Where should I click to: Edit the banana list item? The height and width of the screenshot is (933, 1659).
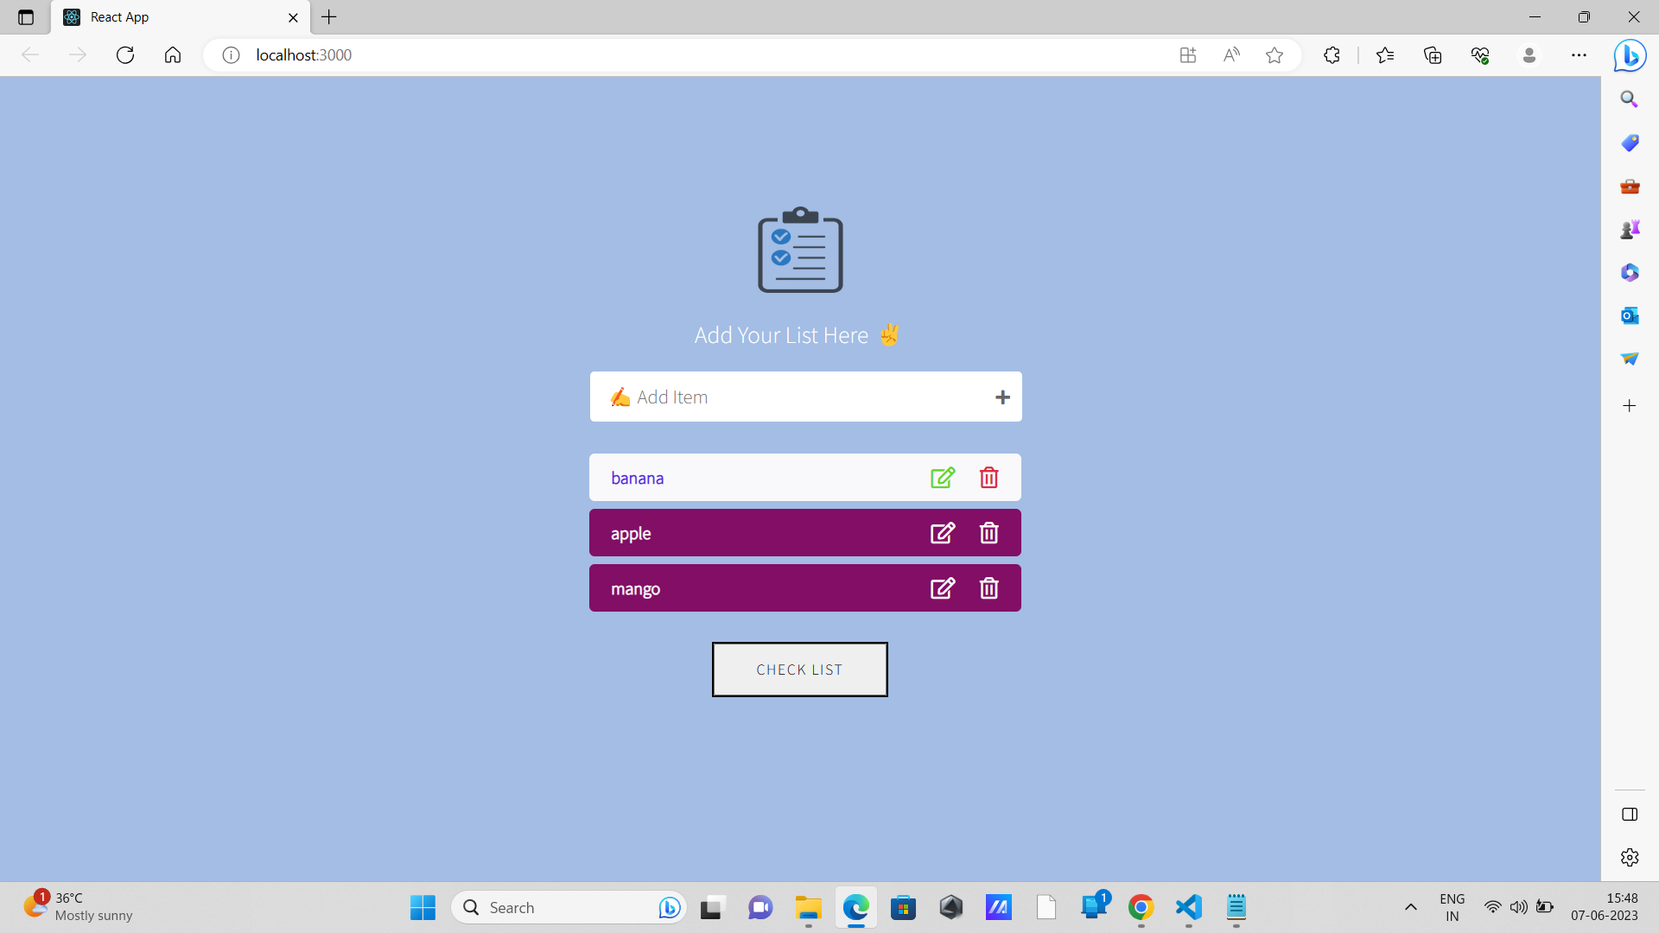(x=943, y=477)
